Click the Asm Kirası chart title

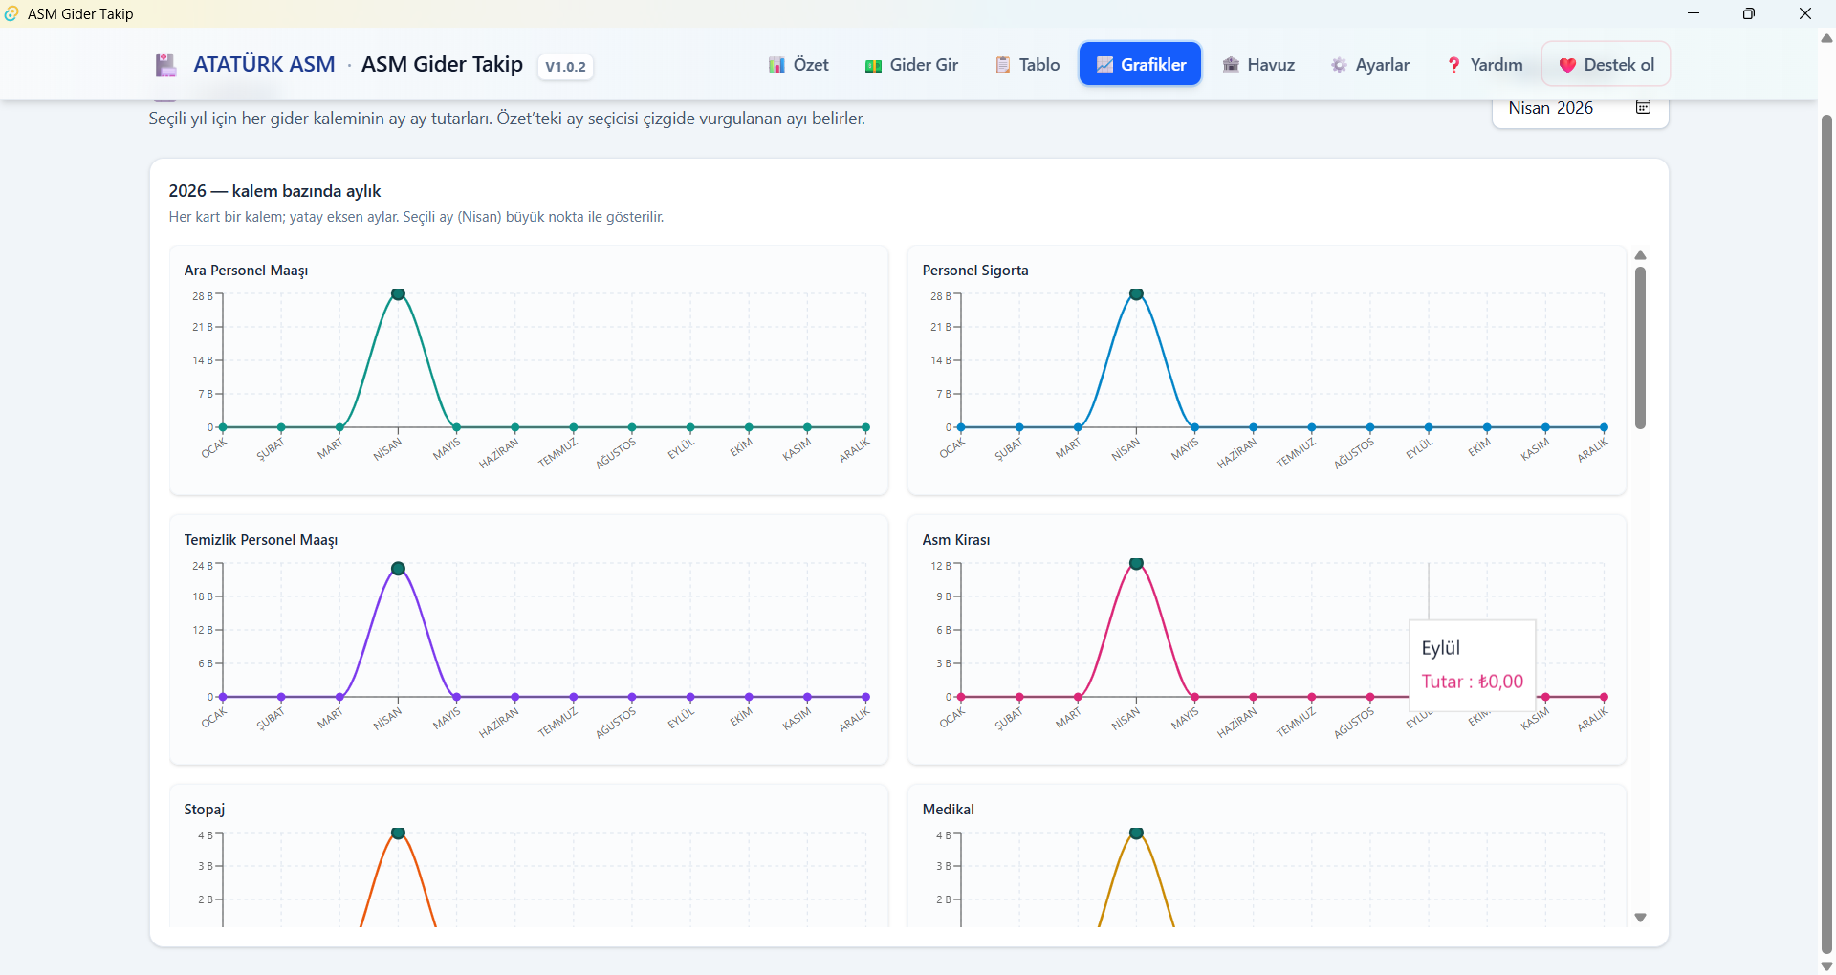(x=956, y=540)
